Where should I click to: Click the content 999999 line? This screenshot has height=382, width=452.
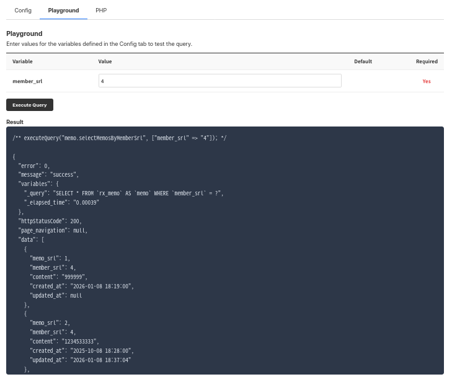coord(58,277)
